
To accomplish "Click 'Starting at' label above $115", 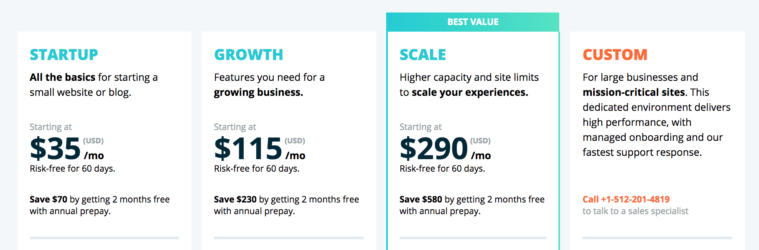I will click(x=235, y=127).
